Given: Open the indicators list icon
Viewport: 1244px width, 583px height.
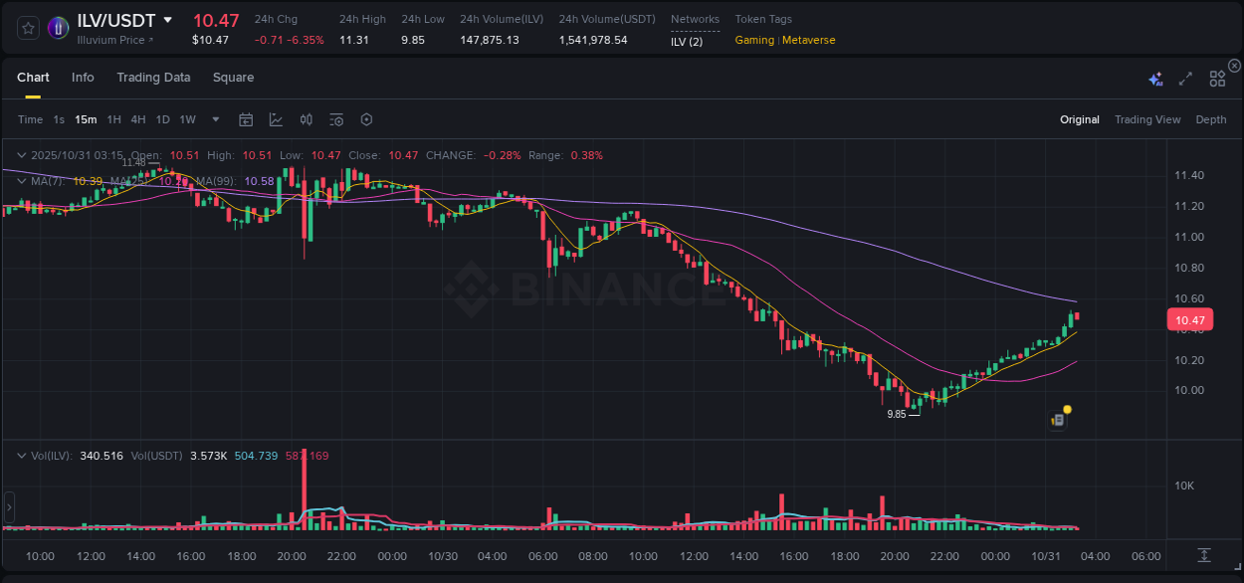Looking at the screenshot, I should coord(335,119).
